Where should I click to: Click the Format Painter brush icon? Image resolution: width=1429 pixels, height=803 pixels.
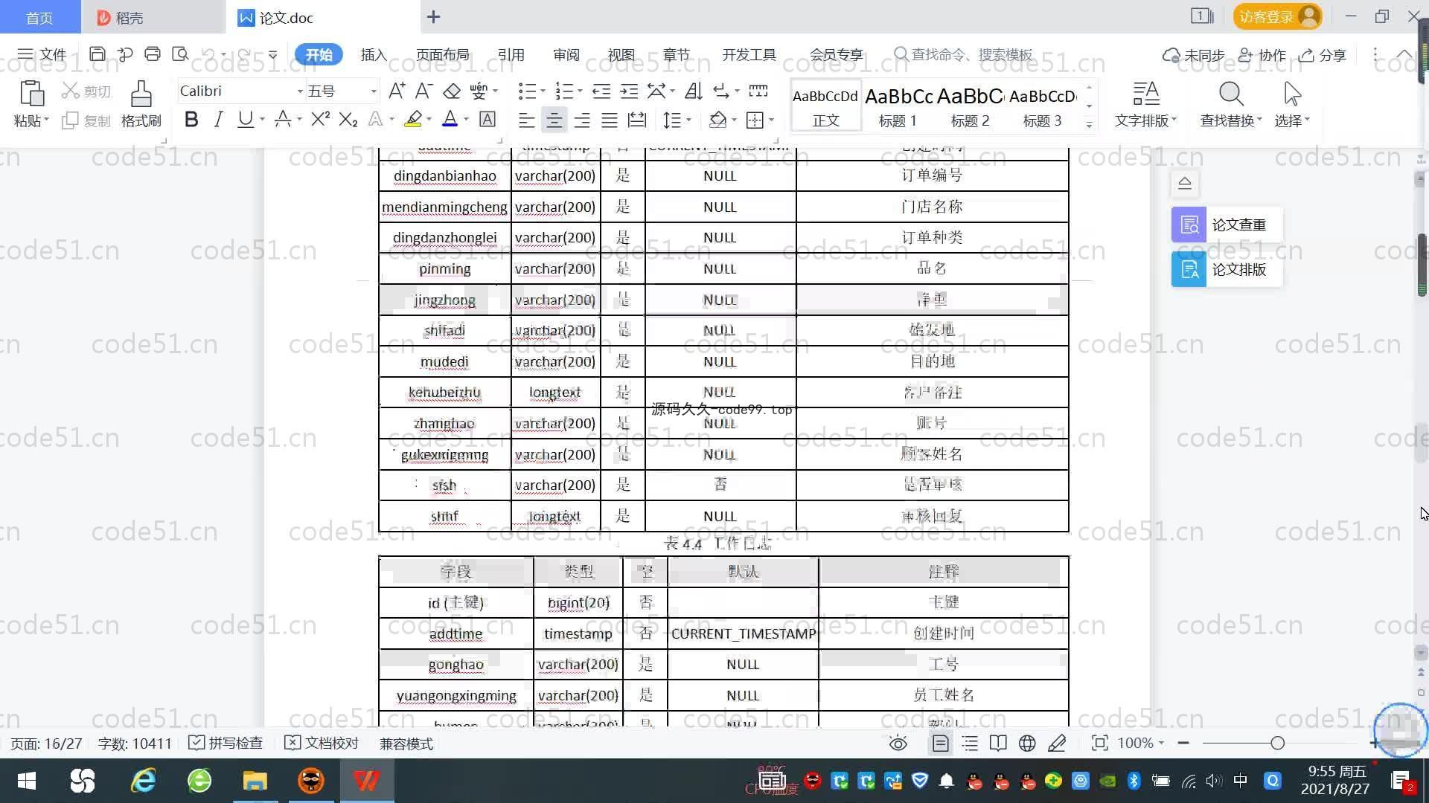(x=141, y=94)
